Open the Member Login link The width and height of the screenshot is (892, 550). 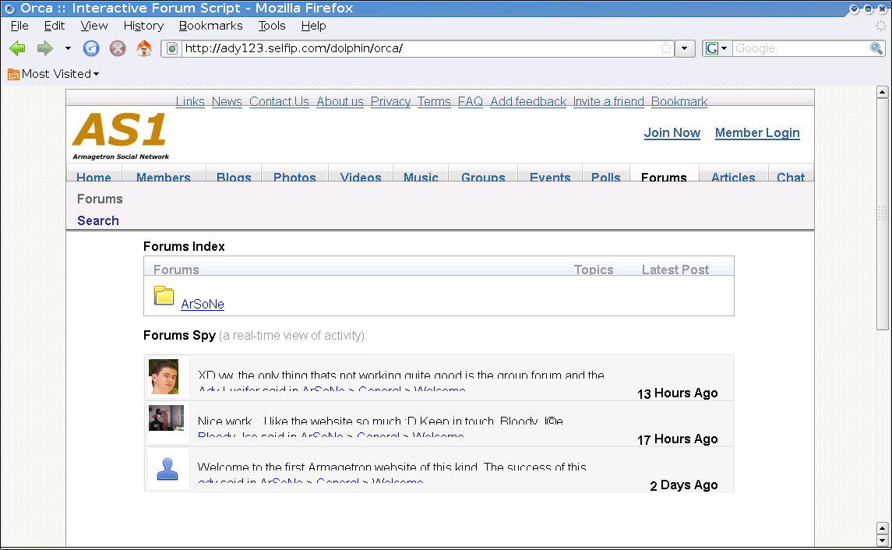click(x=757, y=132)
